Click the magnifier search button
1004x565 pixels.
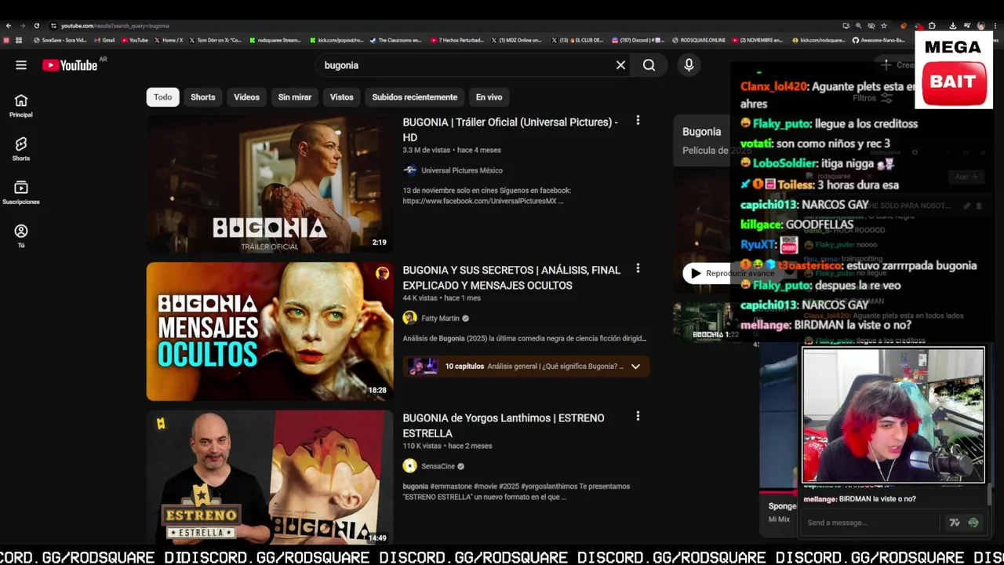coord(649,65)
